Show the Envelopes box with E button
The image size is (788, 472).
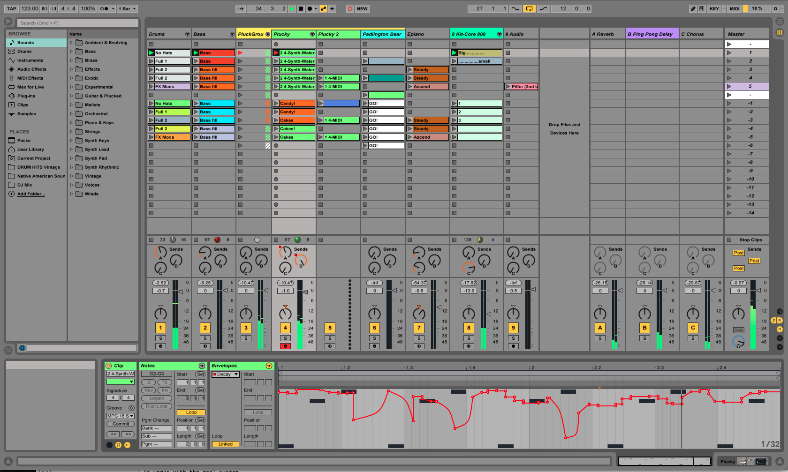(127, 445)
